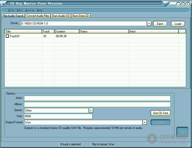The width and height of the screenshot is (192, 148).
Task: Switch to the Burn Data CD tab
Action: click(x=81, y=16)
